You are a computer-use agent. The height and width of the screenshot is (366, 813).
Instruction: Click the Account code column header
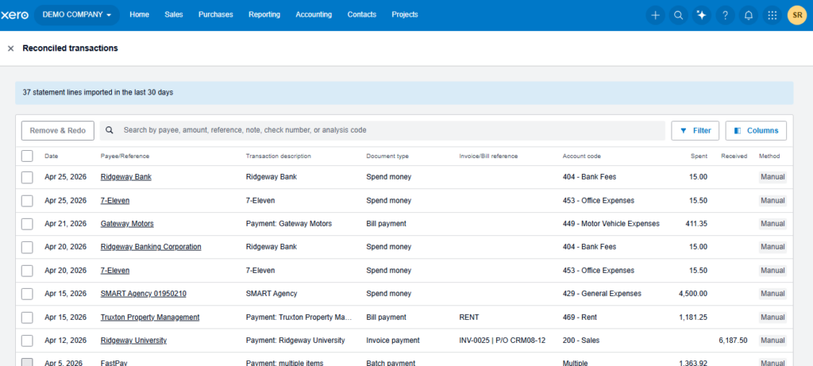pyautogui.click(x=582, y=156)
